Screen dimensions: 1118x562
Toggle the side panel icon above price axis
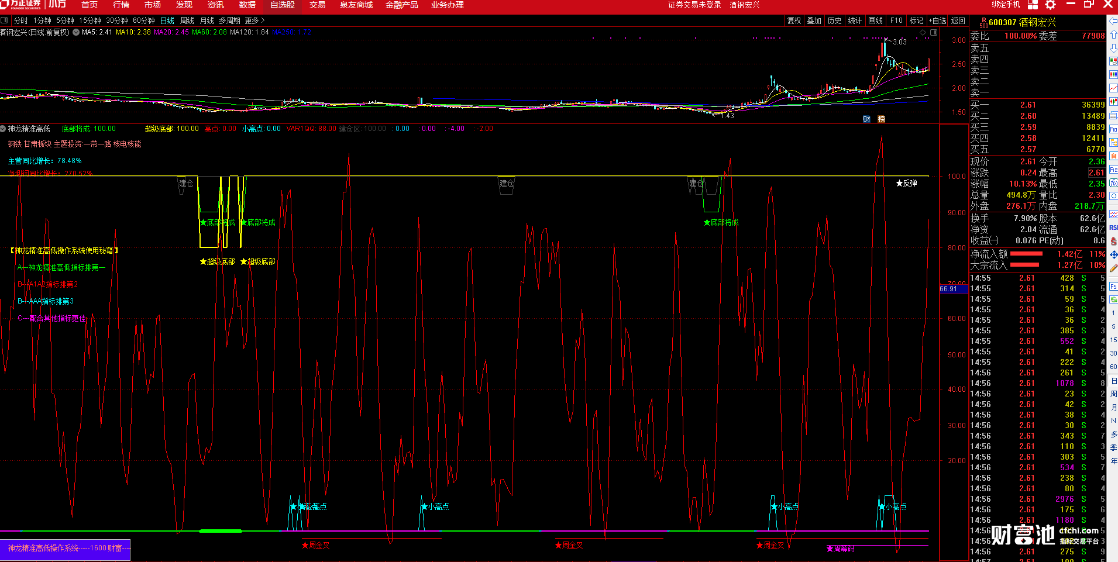point(934,33)
